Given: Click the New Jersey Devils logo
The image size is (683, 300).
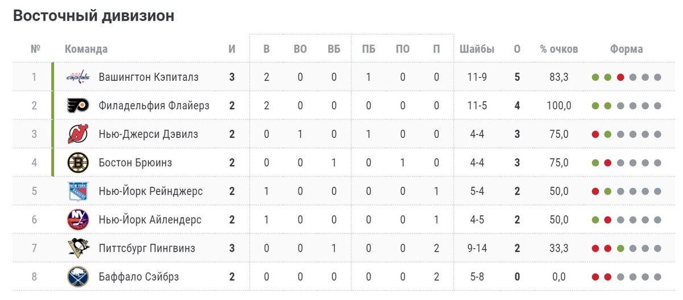Looking at the screenshot, I should pyautogui.click(x=78, y=134).
